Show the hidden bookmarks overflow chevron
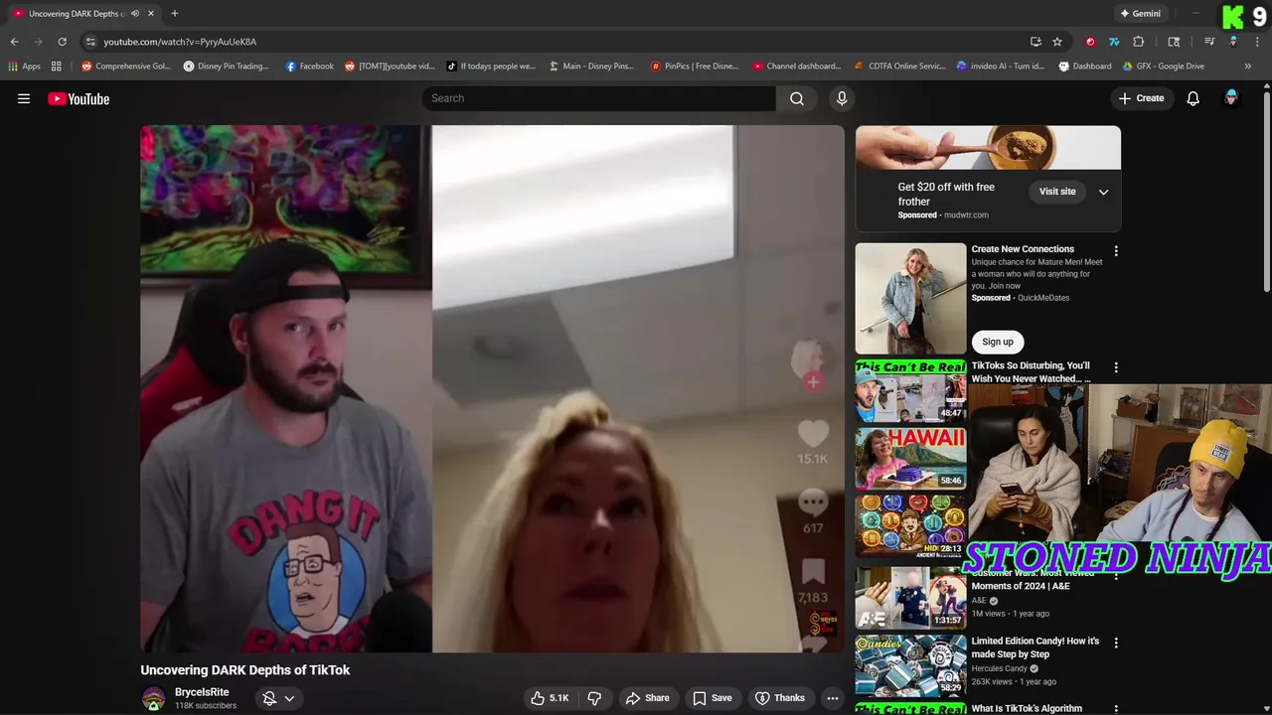1272x715 pixels. (x=1248, y=67)
